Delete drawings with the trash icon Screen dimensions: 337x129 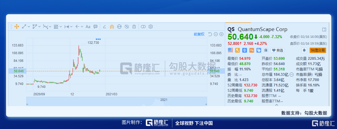(134, 27)
